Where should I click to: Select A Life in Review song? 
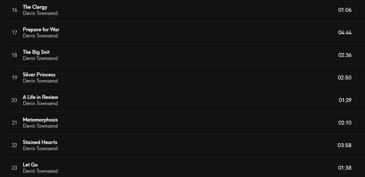click(40, 97)
